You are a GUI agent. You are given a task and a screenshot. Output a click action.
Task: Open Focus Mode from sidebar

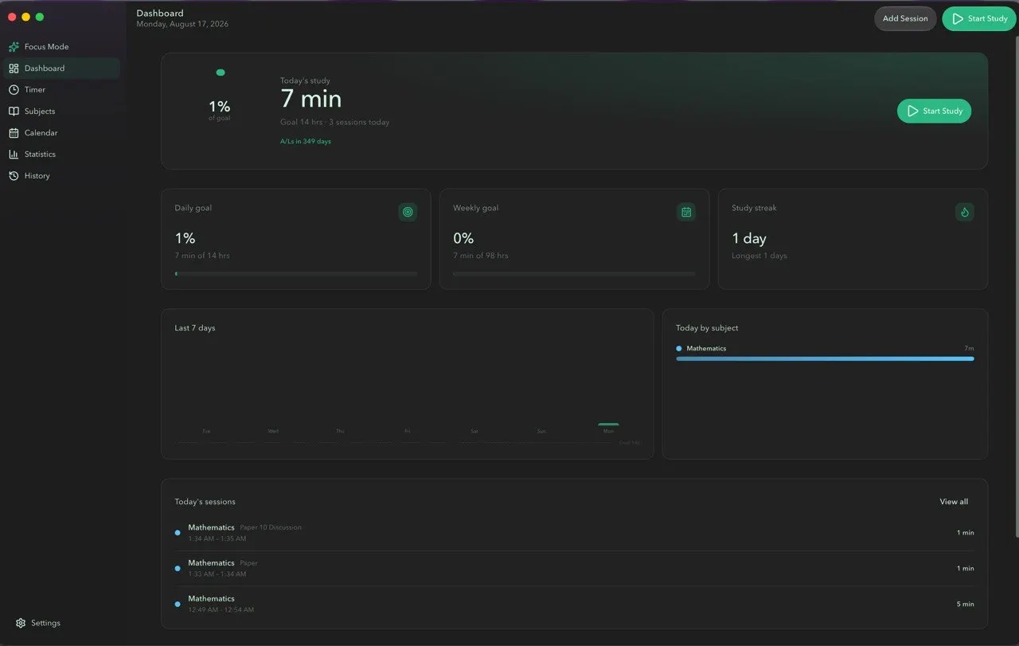(x=61, y=47)
